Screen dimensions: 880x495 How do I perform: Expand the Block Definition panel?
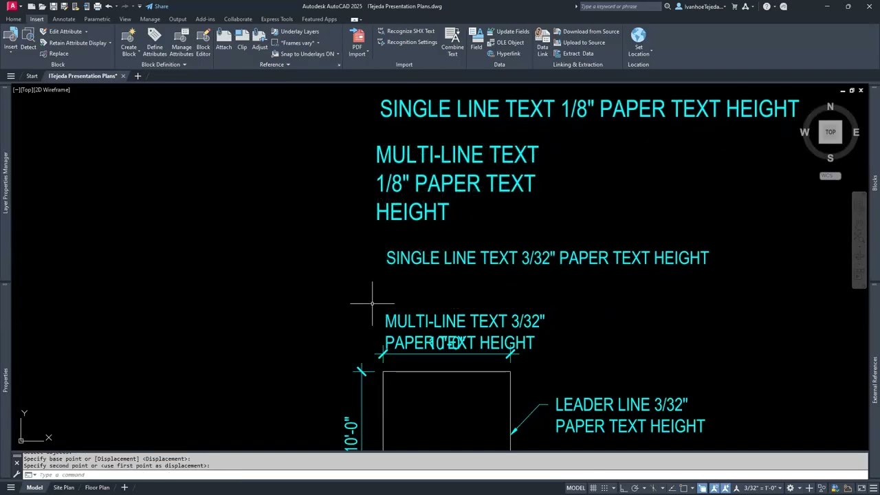coord(164,65)
